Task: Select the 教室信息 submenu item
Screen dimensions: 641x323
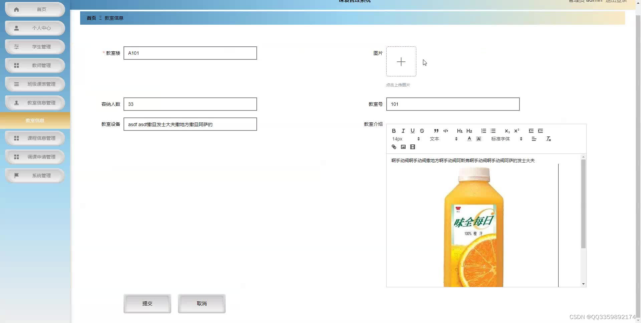Action: click(35, 120)
